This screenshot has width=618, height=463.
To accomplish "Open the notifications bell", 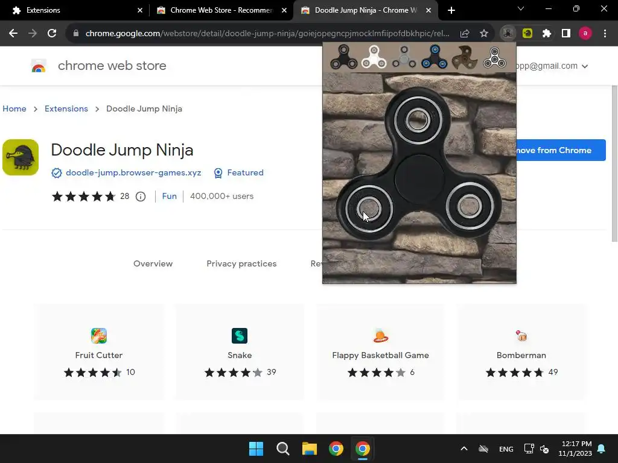I will 602,449.
